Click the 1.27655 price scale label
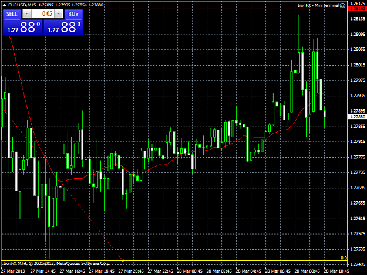Image resolution: width=367 pixels, height=275 pixels. coord(358,203)
